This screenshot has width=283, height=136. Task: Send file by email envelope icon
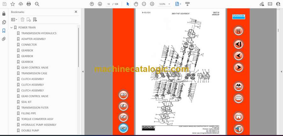point(270,4)
